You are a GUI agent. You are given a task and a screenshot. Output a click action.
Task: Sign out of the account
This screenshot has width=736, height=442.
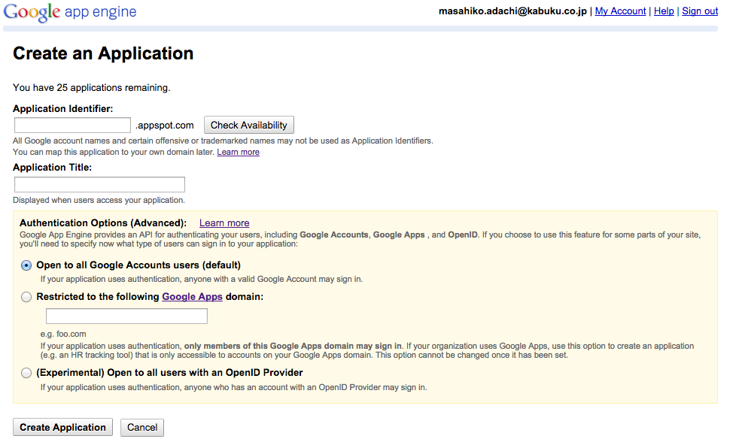tap(700, 11)
